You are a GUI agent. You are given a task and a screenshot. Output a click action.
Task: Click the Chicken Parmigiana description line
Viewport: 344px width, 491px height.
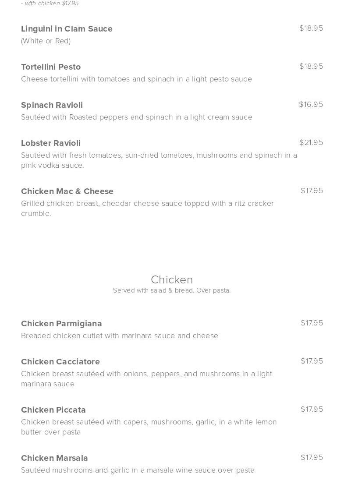[120, 336]
